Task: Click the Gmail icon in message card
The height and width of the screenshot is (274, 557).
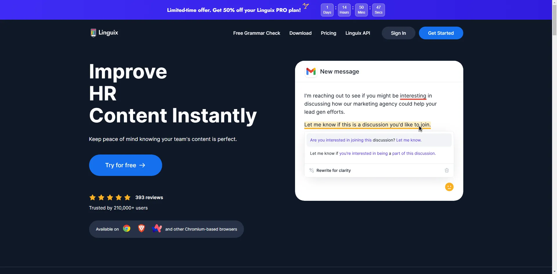Action: (311, 71)
